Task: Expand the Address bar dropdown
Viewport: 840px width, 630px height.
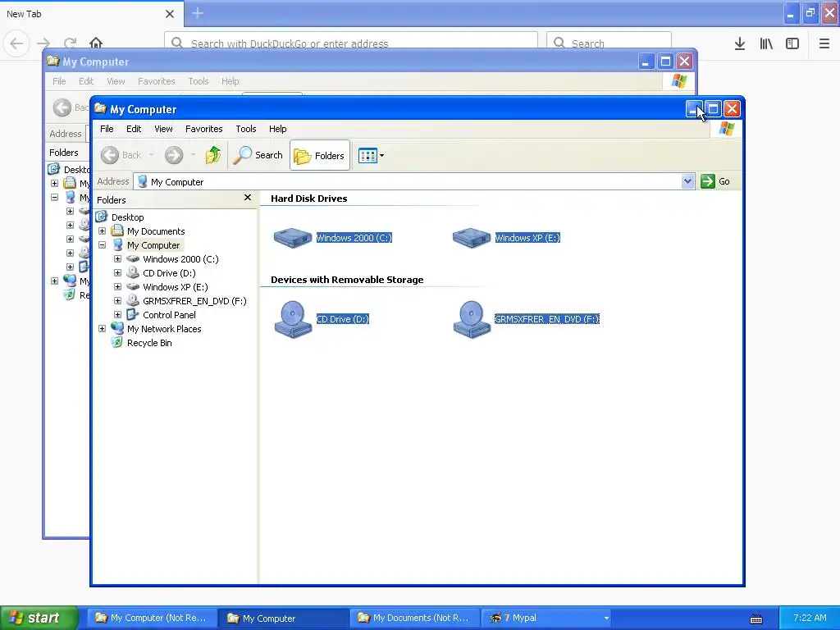Action: (x=688, y=181)
